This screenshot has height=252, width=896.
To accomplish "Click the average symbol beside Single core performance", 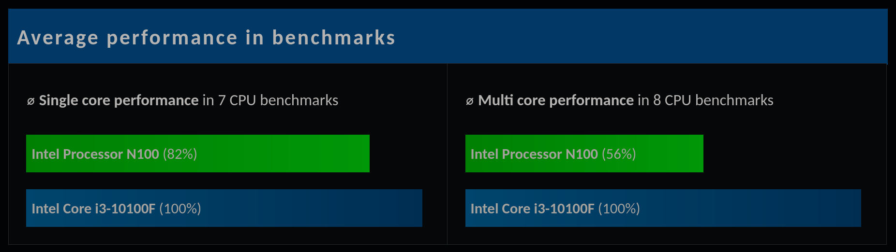I will coord(30,101).
